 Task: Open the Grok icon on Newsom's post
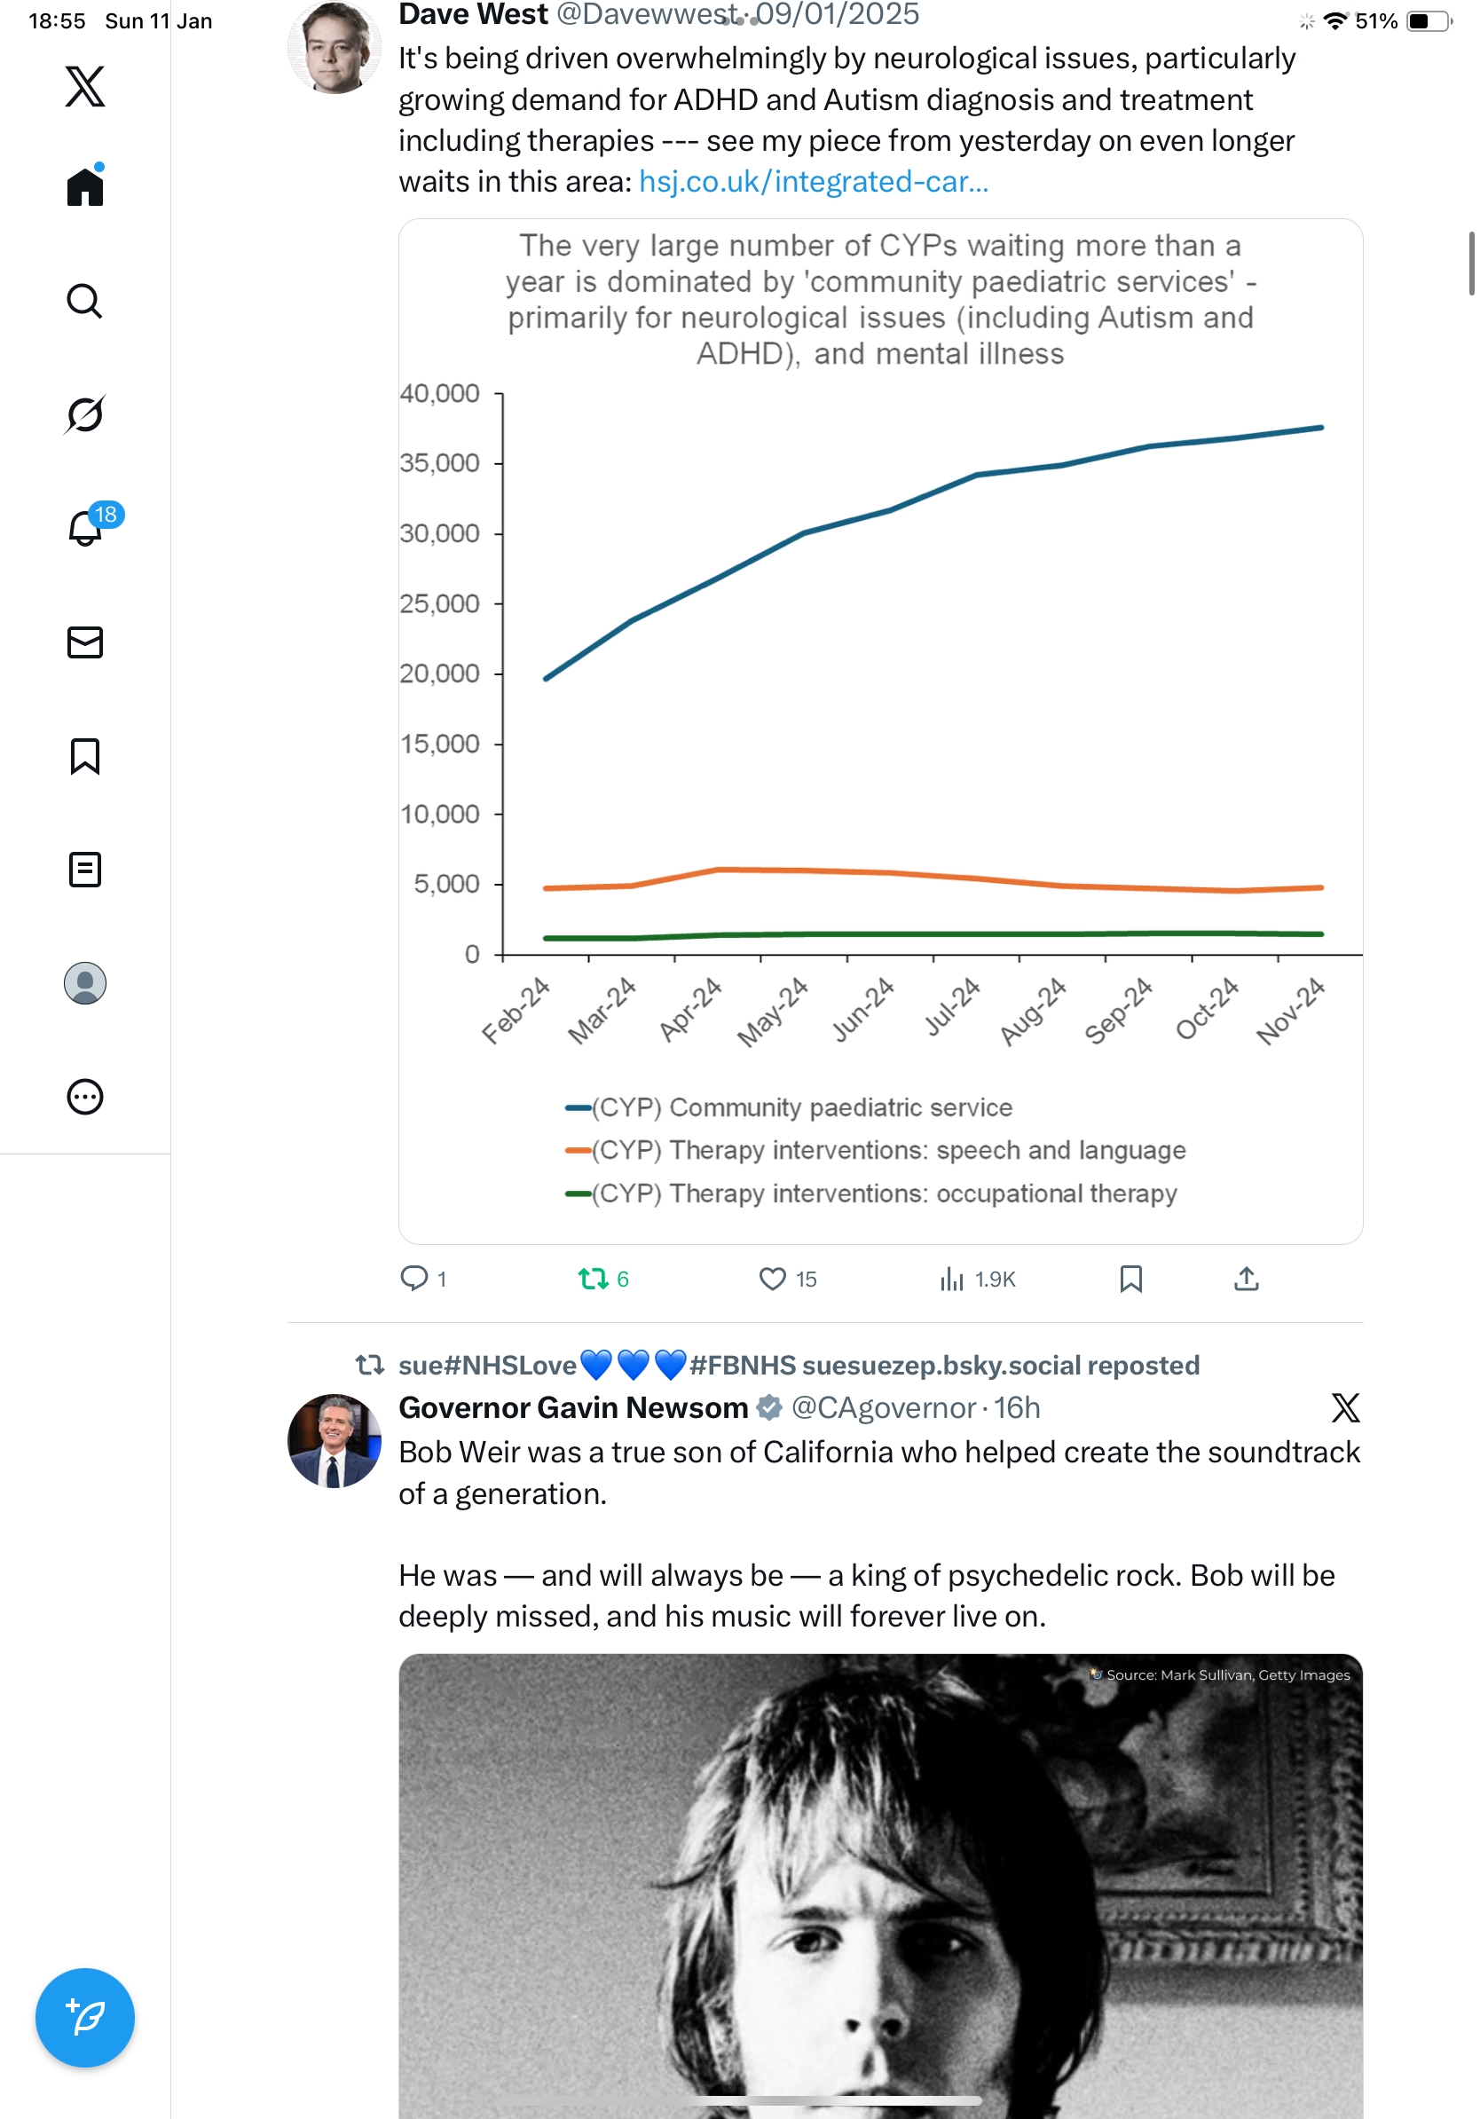pyautogui.click(x=1345, y=1407)
